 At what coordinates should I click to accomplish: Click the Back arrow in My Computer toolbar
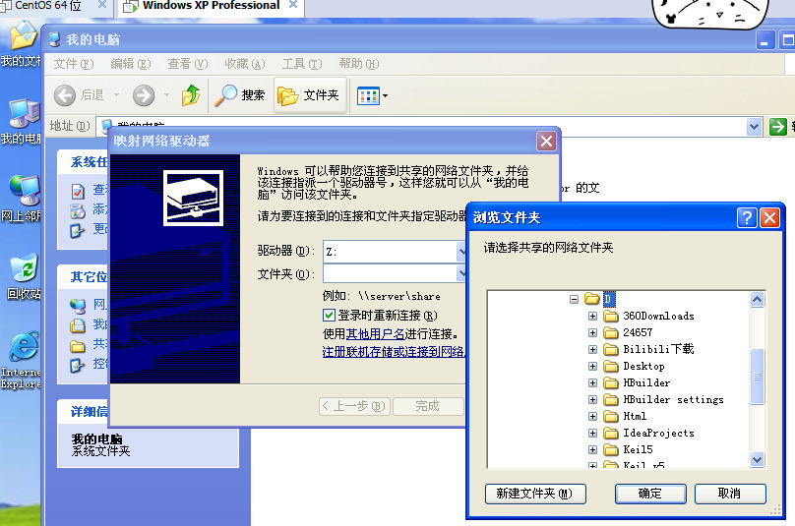pyautogui.click(x=65, y=95)
